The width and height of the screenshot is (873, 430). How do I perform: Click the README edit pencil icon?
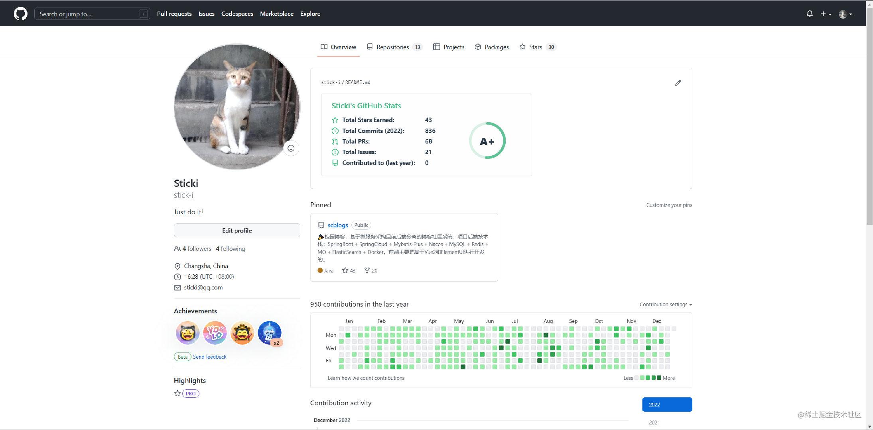pos(678,83)
